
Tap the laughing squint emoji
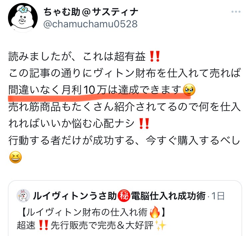click(x=15, y=157)
